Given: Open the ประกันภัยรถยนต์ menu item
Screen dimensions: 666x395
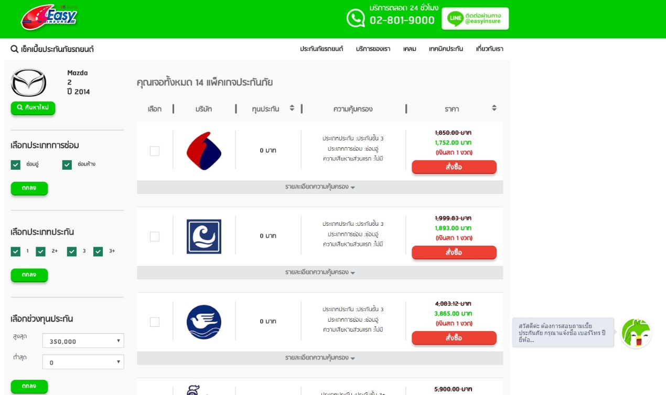Looking at the screenshot, I should (x=321, y=49).
